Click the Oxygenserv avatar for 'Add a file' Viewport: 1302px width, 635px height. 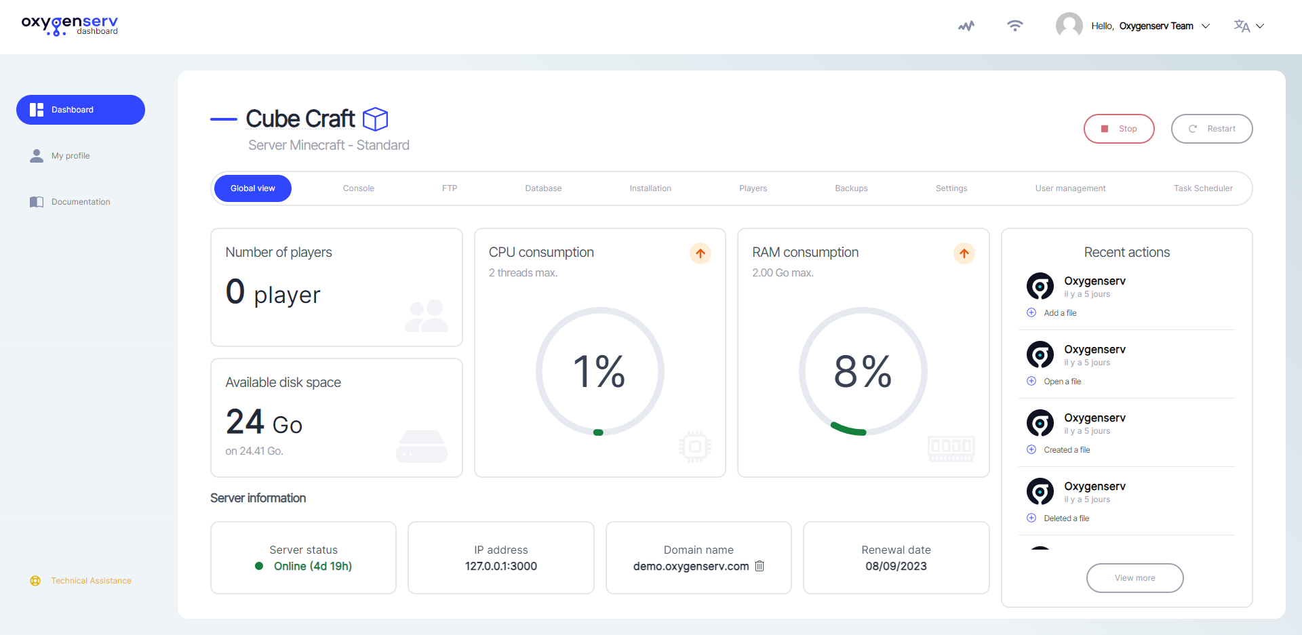pyautogui.click(x=1040, y=286)
